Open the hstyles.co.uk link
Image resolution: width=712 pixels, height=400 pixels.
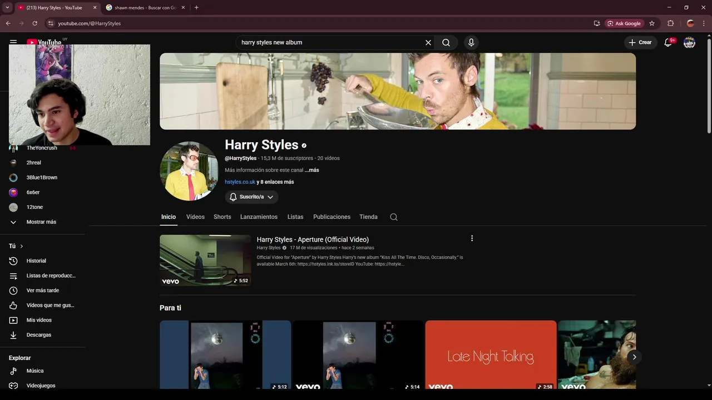[240, 182]
